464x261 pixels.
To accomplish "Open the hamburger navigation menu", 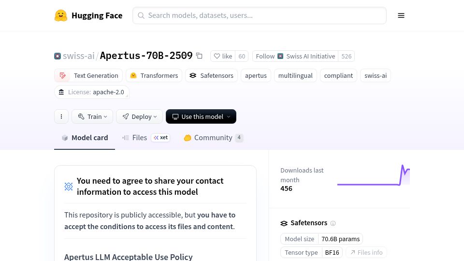I will click(401, 15).
